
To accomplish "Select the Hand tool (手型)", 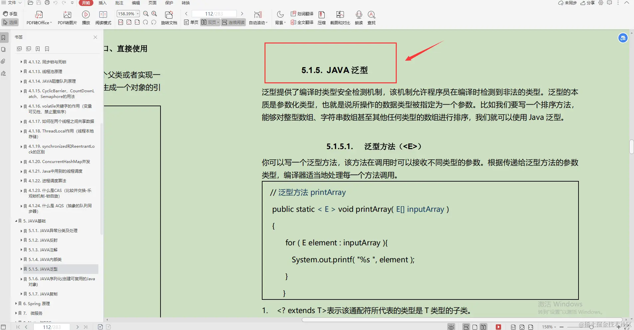I will click(x=10, y=13).
